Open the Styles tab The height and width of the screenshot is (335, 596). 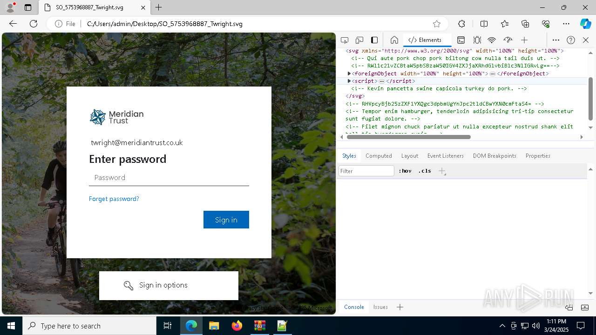[x=349, y=156]
